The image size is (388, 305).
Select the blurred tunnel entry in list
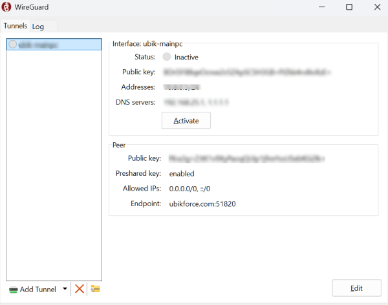pyautogui.click(x=54, y=45)
